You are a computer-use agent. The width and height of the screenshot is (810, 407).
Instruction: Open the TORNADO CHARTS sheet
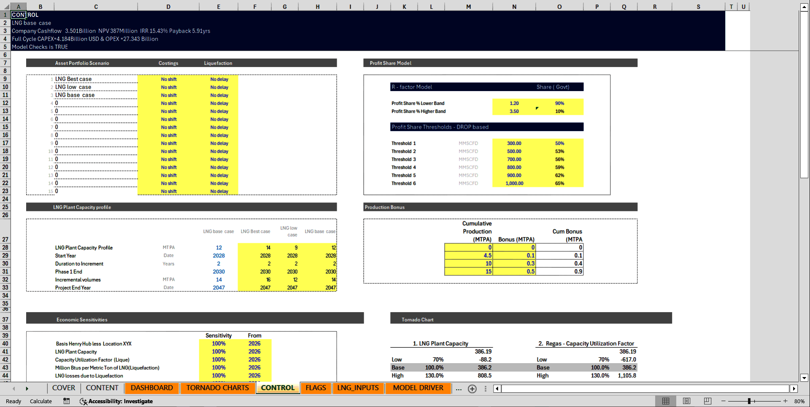[218, 388]
